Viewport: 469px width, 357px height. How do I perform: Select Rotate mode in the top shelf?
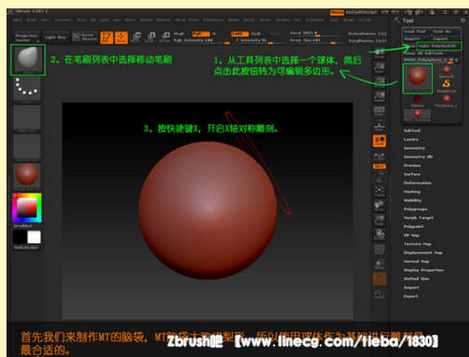pos(165,37)
